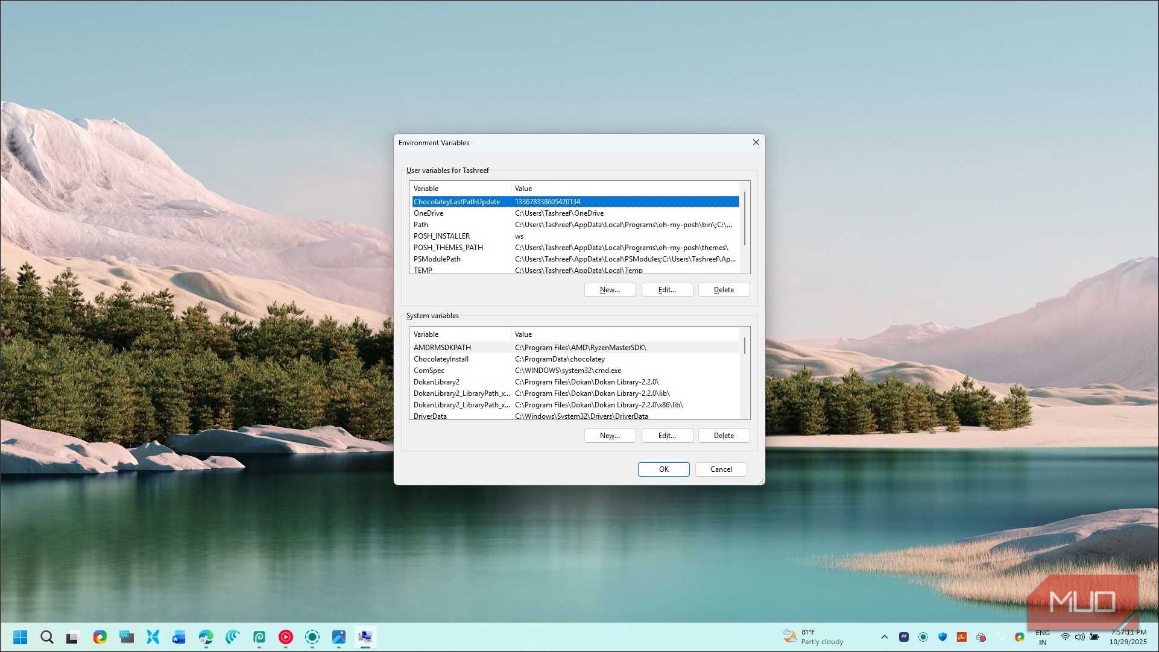Close the Environment Variables dialog
This screenshot has height=652, width=1159.
point(756,143)
